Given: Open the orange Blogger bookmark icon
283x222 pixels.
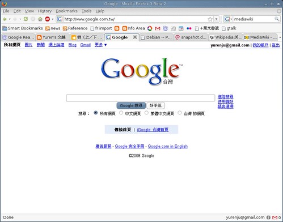Looking at the screenshot, I should pos(117,28).
